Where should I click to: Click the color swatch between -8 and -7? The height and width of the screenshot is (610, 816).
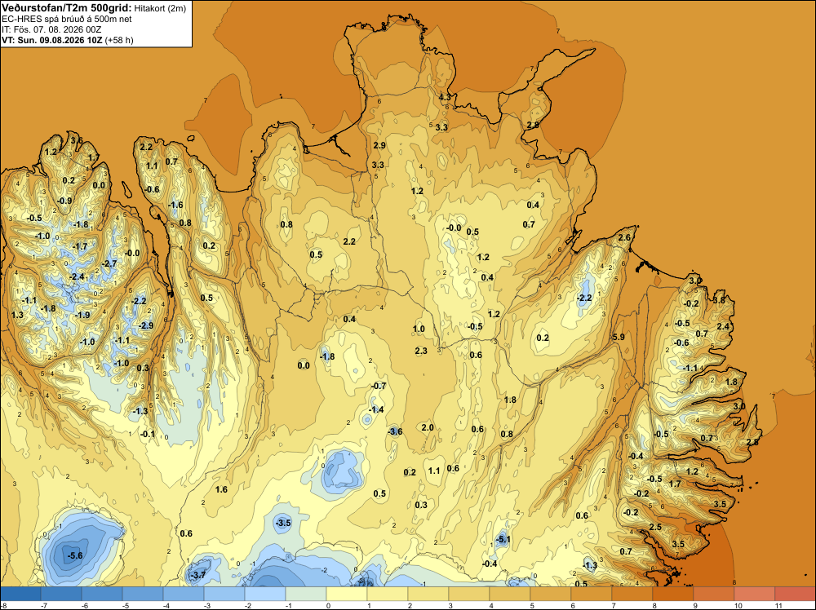click(20, 594)
